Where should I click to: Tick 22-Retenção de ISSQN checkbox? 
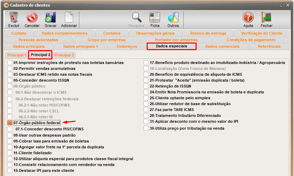[x=146, y=86]
